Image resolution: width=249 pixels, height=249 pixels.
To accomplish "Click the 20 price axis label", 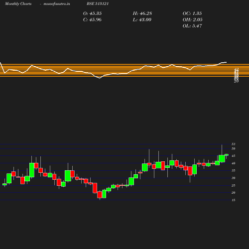I will (x=234, y=193).
